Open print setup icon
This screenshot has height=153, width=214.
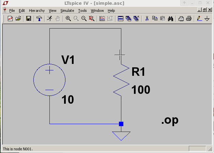181,18
